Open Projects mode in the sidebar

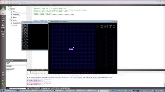3,26
